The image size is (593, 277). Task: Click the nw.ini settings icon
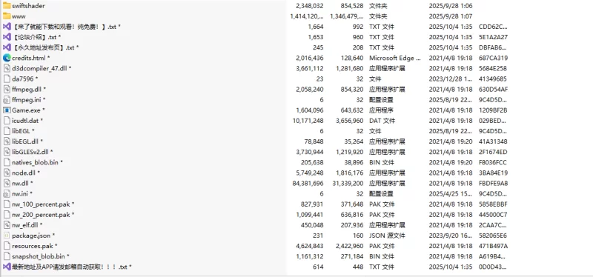(x=7, y=193)
